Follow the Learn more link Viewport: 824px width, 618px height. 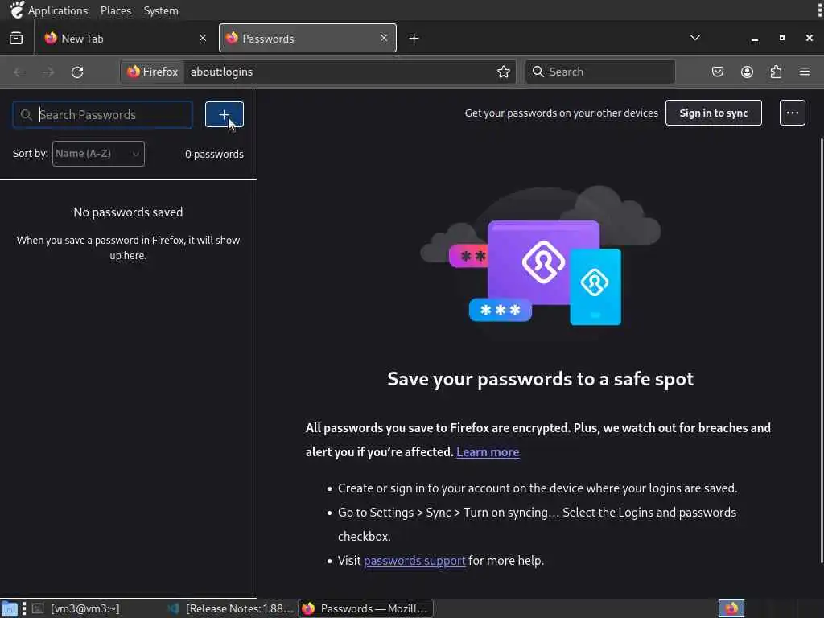(x=488, y=452)
